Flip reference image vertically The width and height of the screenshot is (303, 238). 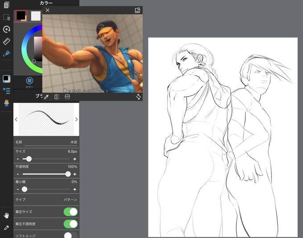(x=67, y=96)
